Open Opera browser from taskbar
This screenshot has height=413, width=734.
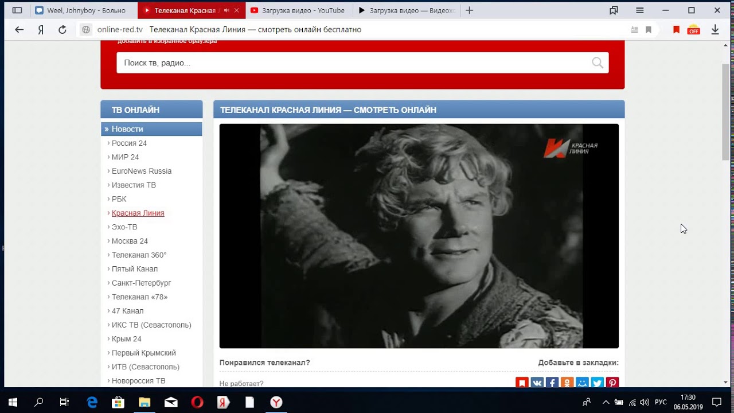click(x=197, y=402)
